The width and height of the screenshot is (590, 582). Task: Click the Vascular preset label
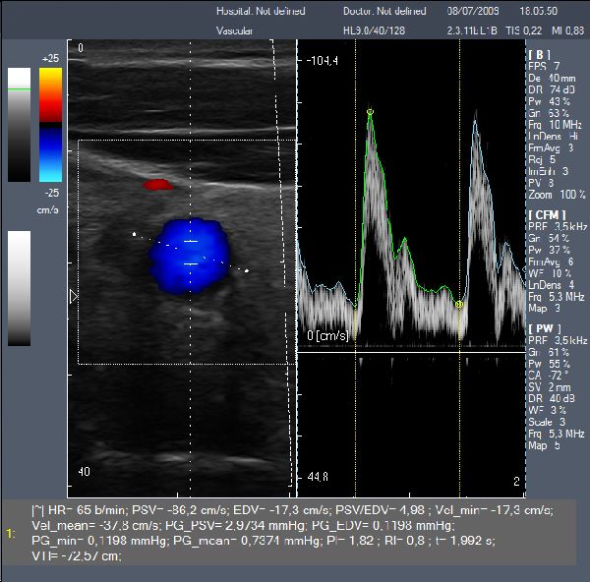tap(236, 30)
